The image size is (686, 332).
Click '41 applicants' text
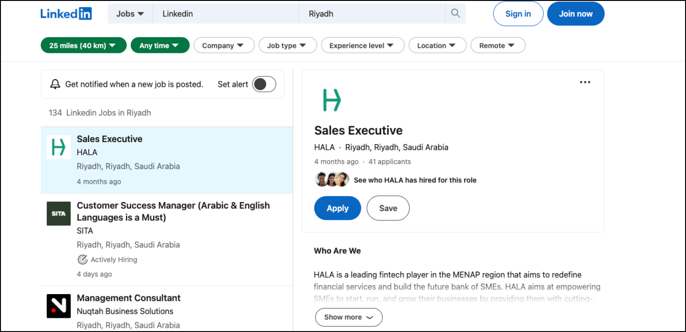tap(390, 161)
